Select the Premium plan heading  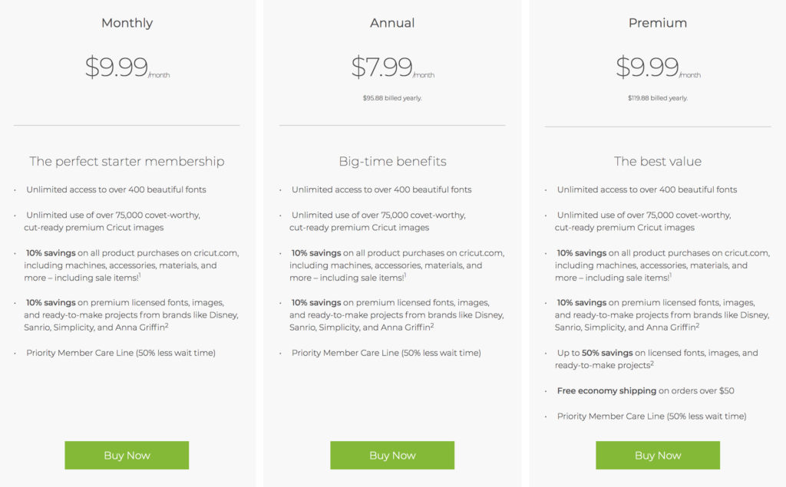tap(658, 23)
